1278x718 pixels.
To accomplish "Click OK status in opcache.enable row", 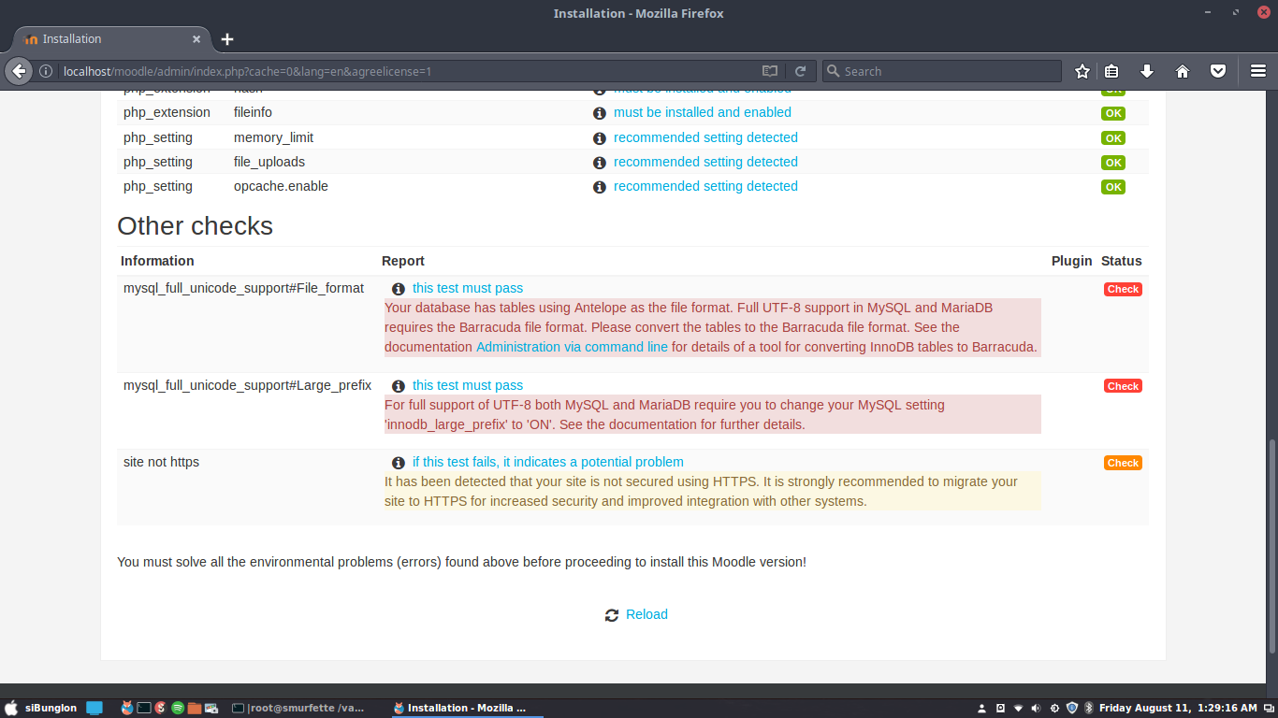I will click(1112, 187).
